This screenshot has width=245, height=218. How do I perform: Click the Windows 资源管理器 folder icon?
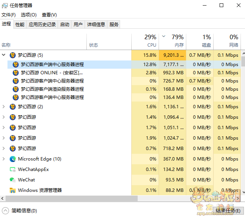[x=13, y=190]
